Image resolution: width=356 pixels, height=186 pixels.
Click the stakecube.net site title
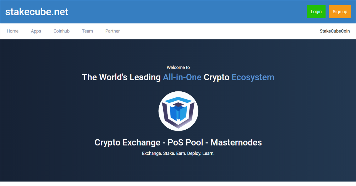pyautogui.click(x=37, y=12)
